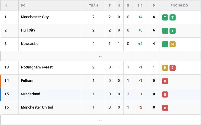This screenshot has width=201, height=125.
Task: Click Hull City's first green T badge
Action: tap(165, 31)
